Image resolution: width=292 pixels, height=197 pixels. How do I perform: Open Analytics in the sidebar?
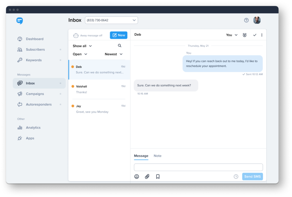(x=33, y=128)
